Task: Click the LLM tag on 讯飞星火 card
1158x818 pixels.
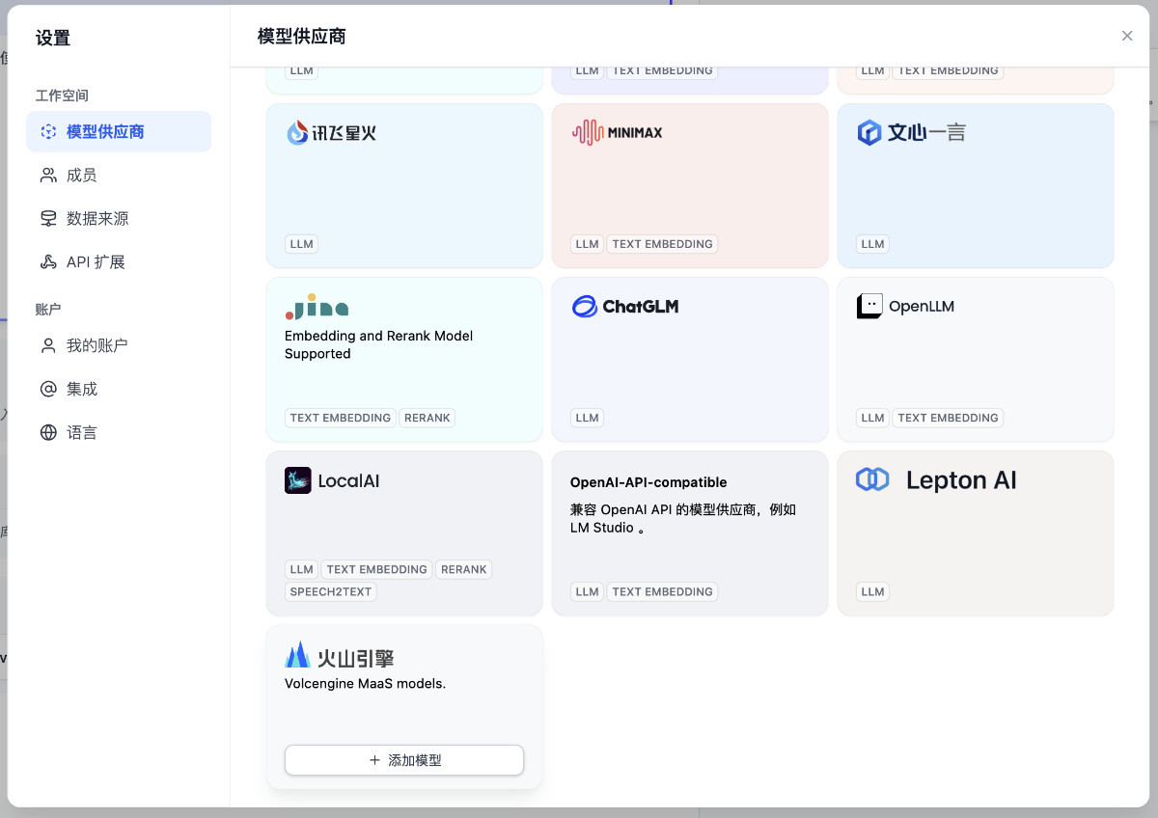Action: click(x=302, y=244)
